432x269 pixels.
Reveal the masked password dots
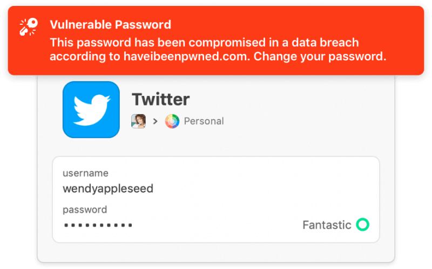pyautogui.click(x=98, y=225)
